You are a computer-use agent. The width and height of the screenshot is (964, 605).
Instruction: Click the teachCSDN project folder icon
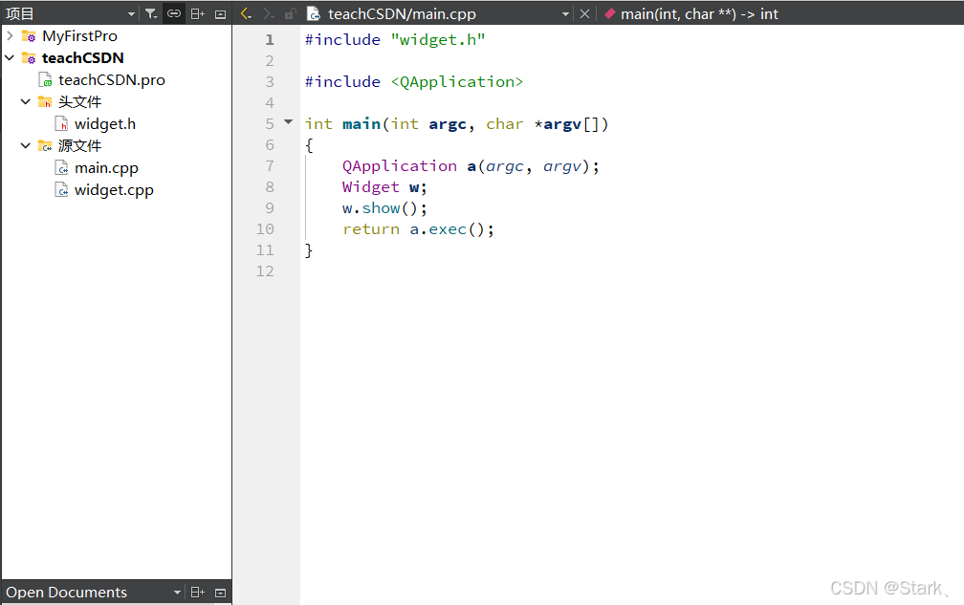(29, 57)
